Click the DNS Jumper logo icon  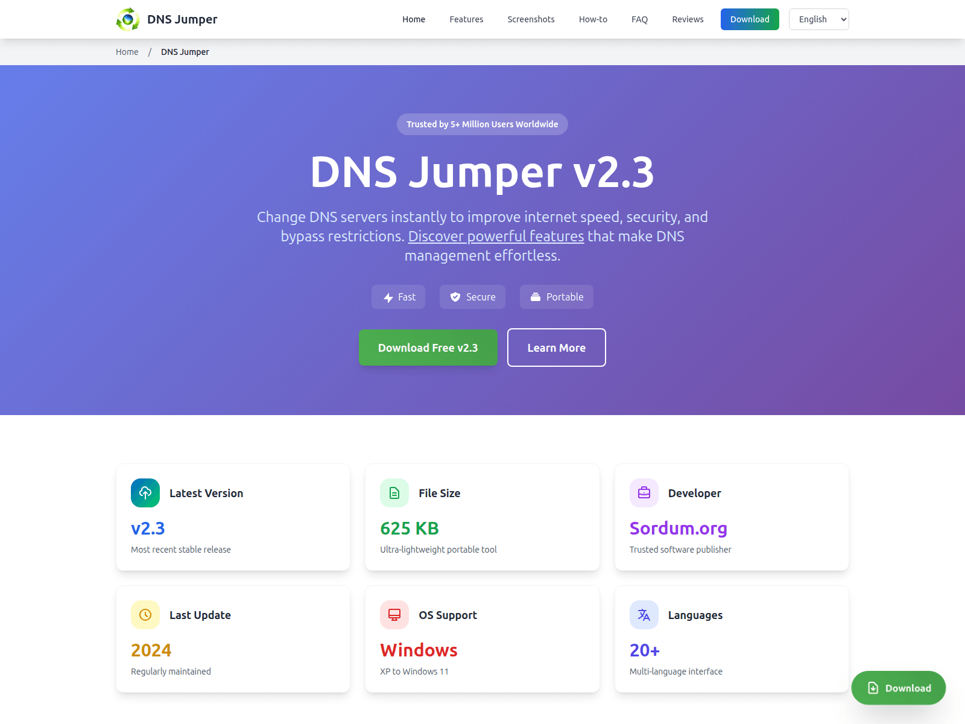pos(128,19)
